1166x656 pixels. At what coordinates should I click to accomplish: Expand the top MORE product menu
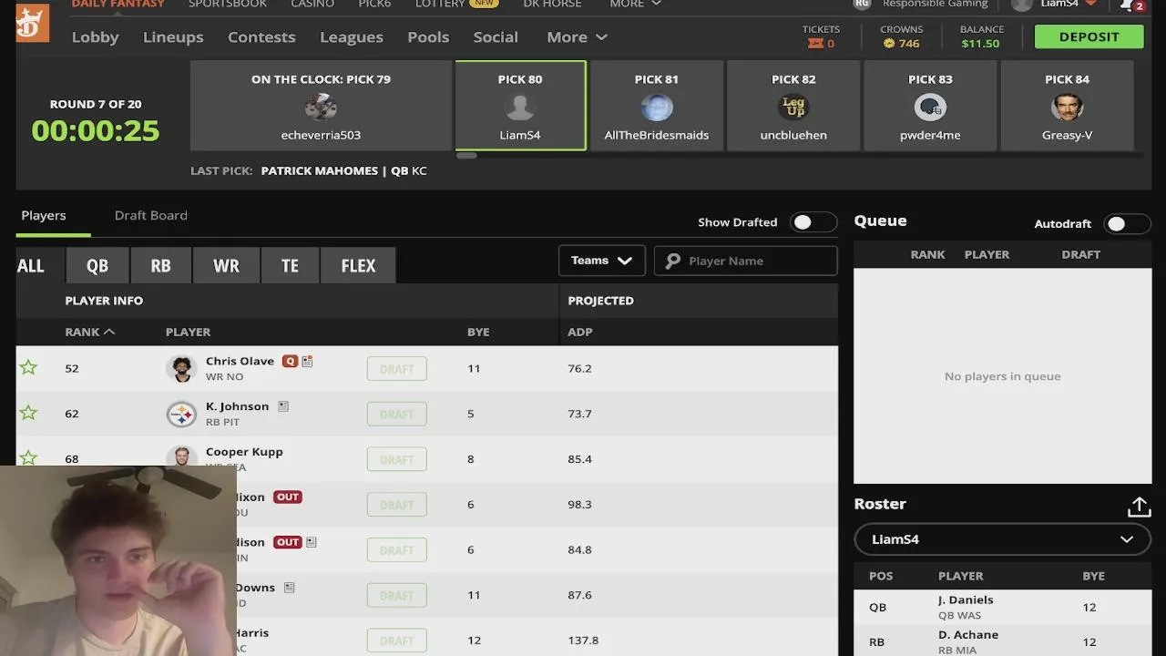click(x=635, y=5)
